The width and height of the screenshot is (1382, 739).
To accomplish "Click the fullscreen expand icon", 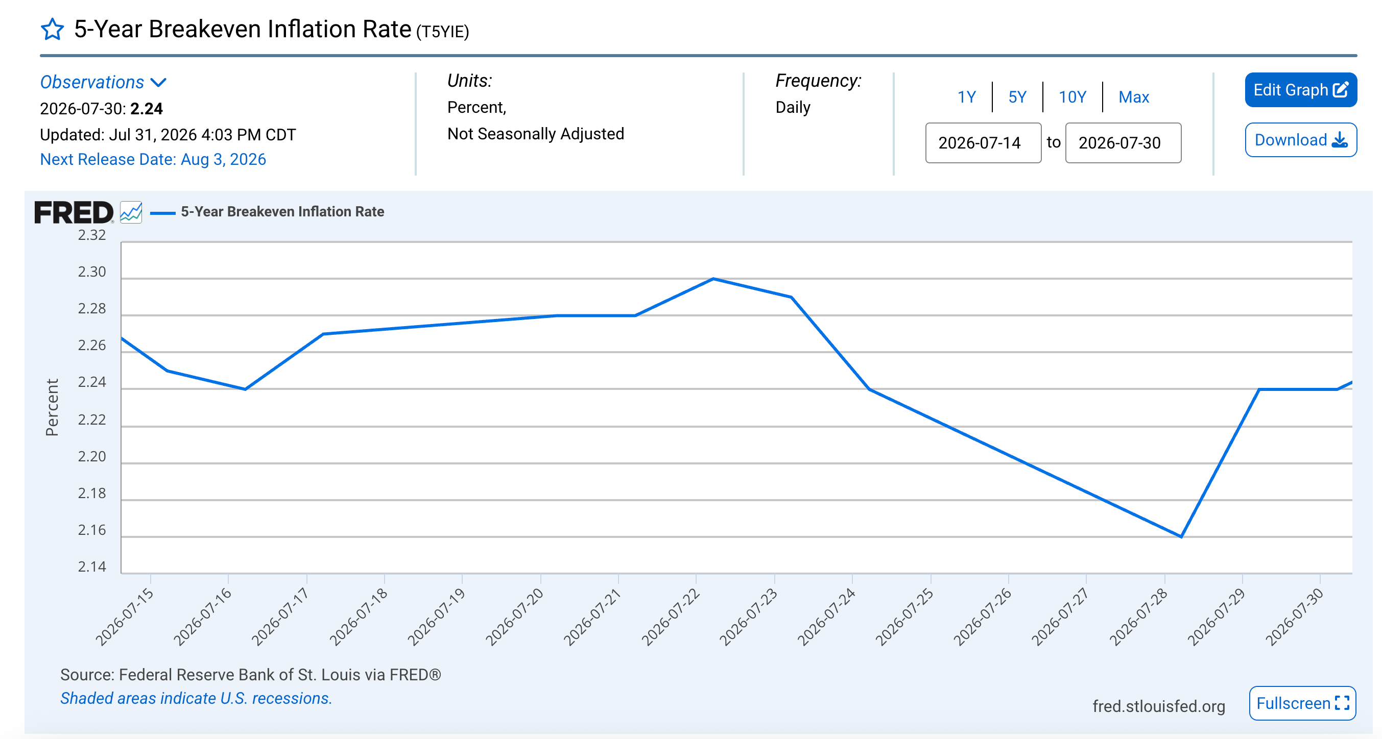I will coord(1342,703).
